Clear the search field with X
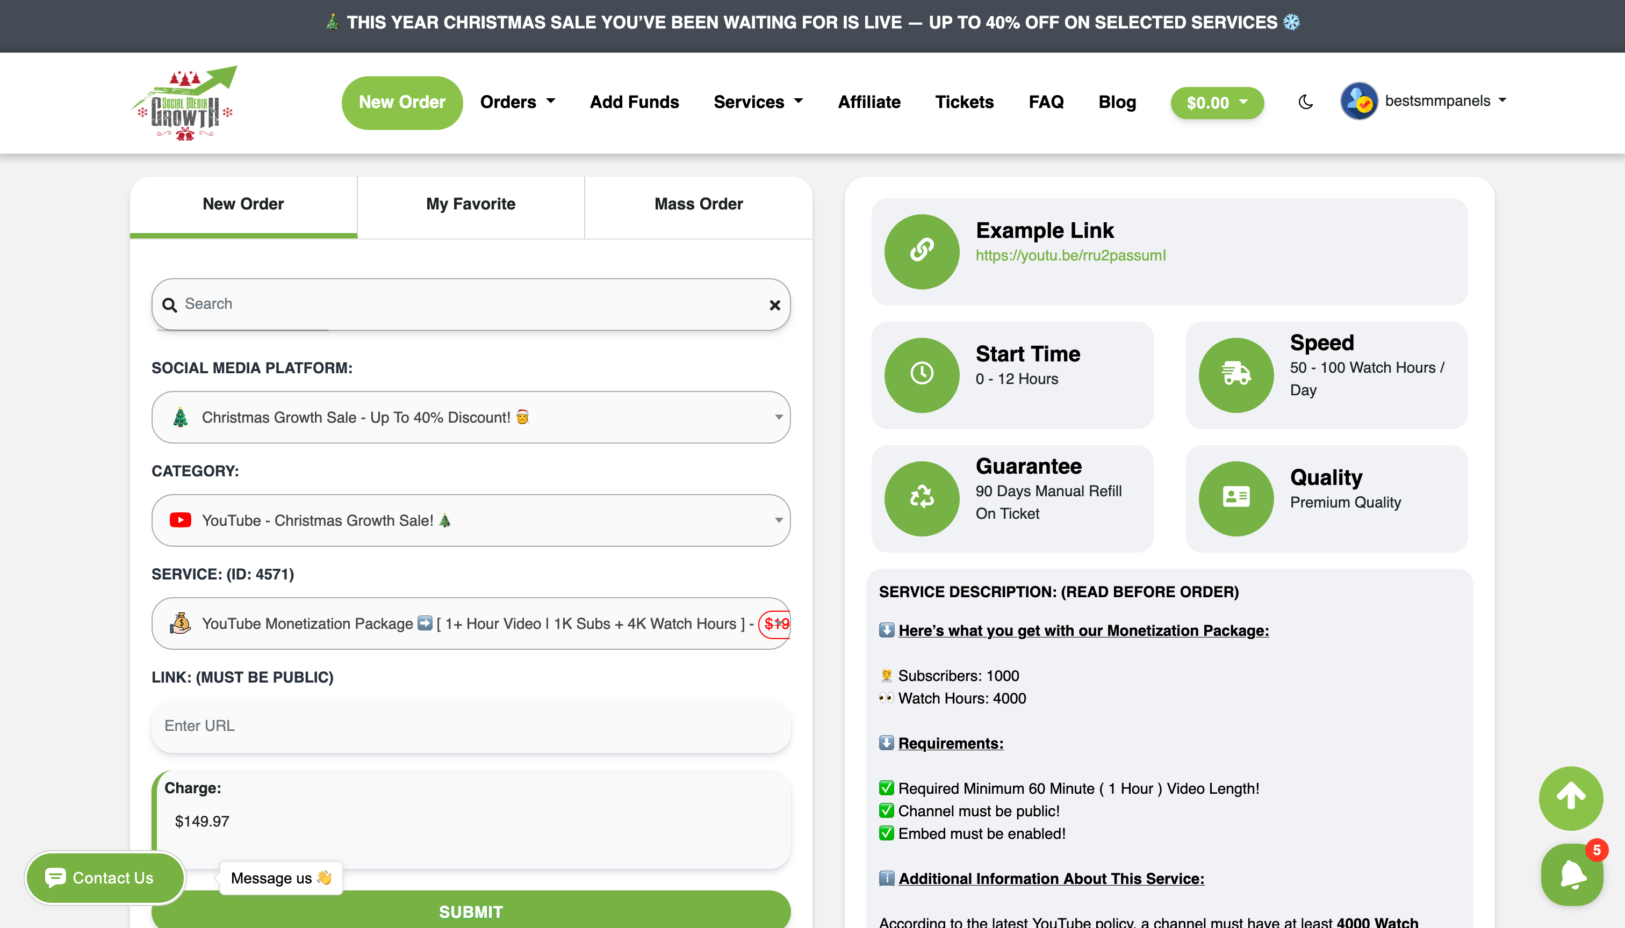 [774, 305]
